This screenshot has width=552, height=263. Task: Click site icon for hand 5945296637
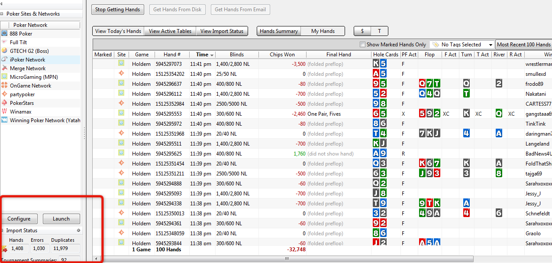coord(122,83)
